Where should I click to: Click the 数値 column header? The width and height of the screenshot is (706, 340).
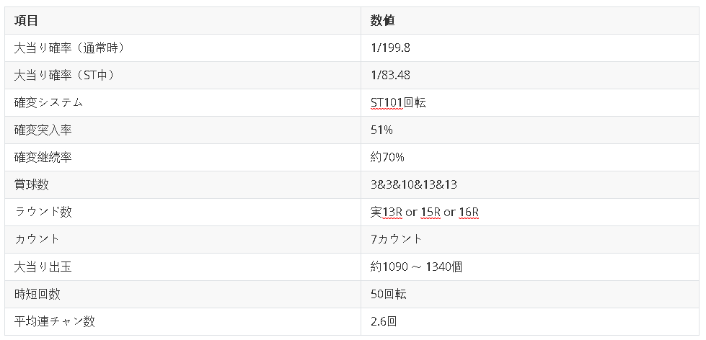[383, 21]
